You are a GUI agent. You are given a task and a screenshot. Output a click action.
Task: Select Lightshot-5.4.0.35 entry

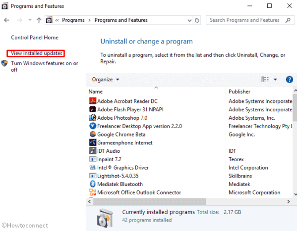(118, 176)
